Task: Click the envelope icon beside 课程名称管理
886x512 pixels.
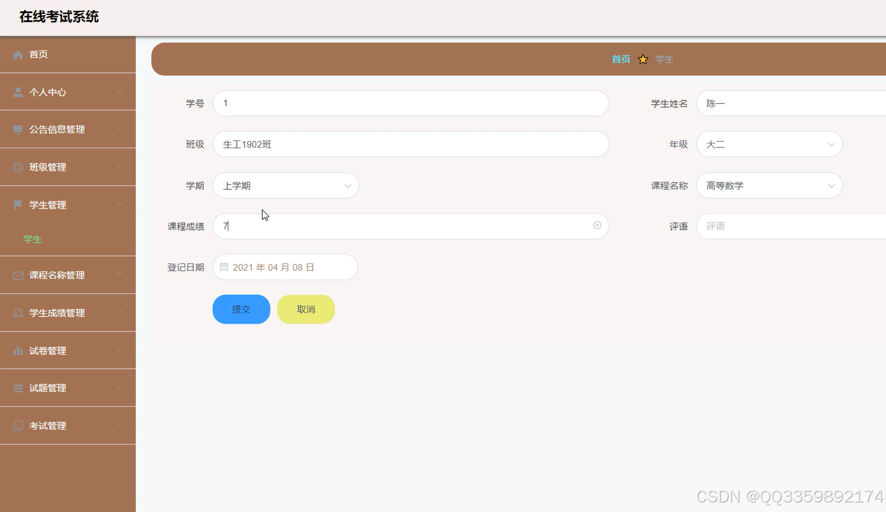Action: [x=18, y=275]
